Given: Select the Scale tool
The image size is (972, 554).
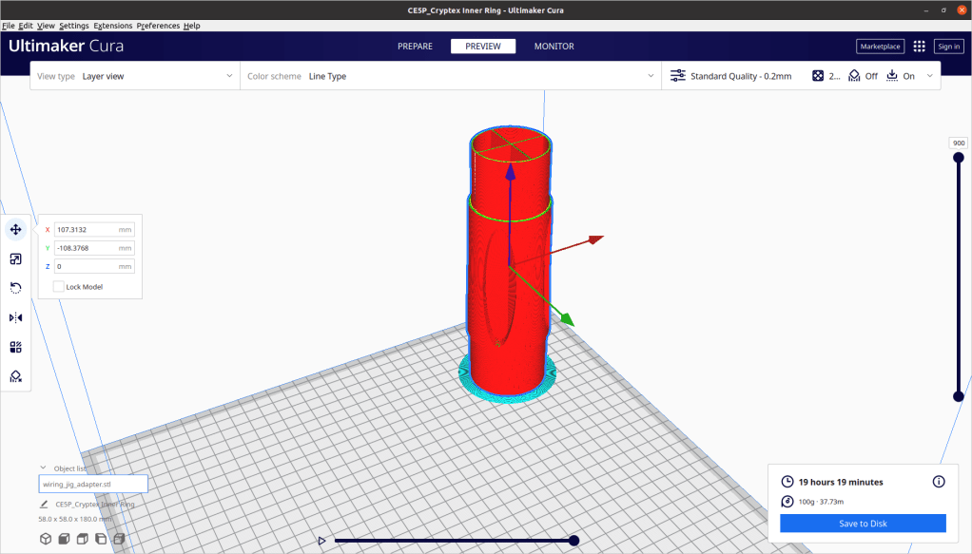Looking at the screenshot, I should coord(16,258).
